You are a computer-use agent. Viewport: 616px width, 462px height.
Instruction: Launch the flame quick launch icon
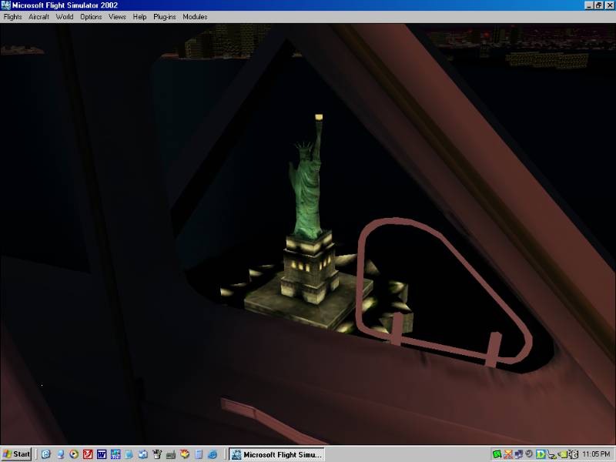click(x=185, y=454)
